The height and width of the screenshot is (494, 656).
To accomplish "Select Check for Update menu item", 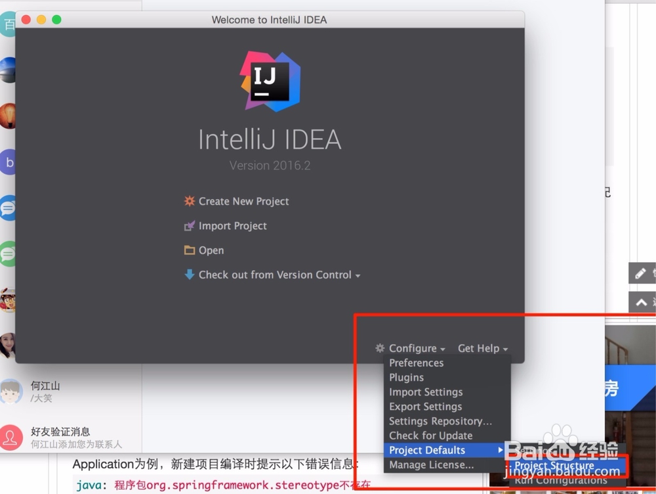I will tap(447, 436).
